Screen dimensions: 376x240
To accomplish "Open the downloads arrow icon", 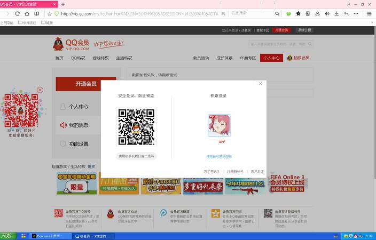I will coord(336,14).
